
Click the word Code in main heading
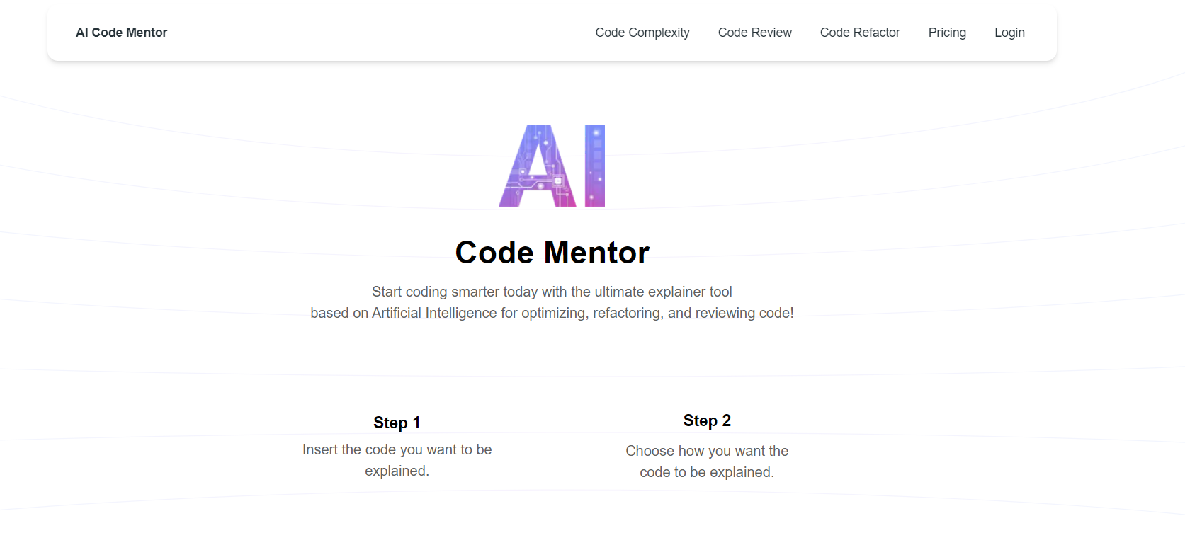(x=494, y=253)
